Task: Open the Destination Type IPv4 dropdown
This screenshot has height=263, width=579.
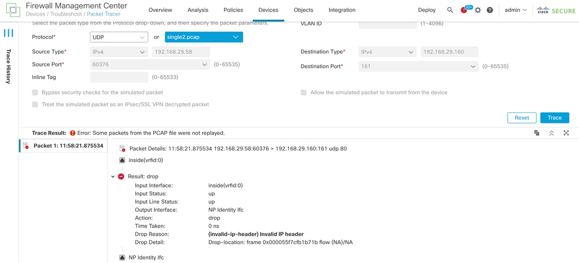Action: click(x=388, y=52)
